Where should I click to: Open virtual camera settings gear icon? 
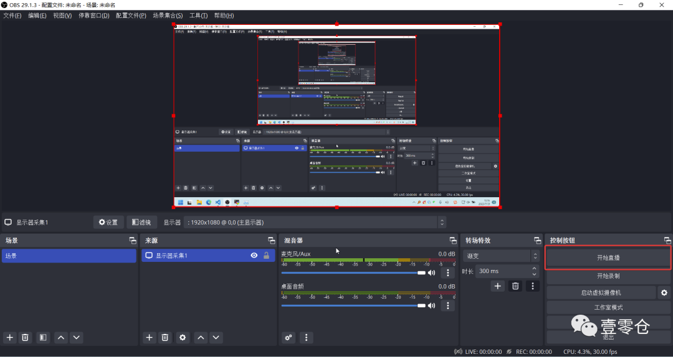point(664,292)
